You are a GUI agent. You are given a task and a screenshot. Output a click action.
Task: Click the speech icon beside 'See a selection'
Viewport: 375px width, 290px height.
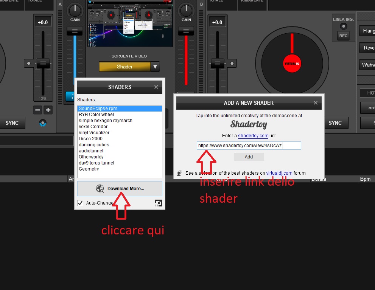tap(179, 173)
